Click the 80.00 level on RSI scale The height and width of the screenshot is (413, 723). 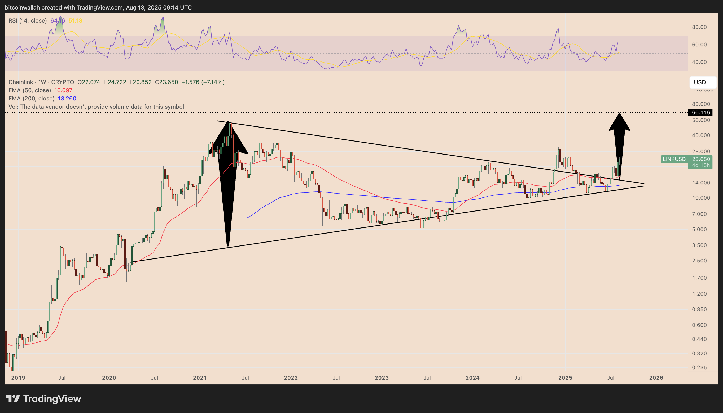pyautogui.click(x=699, y=27)
